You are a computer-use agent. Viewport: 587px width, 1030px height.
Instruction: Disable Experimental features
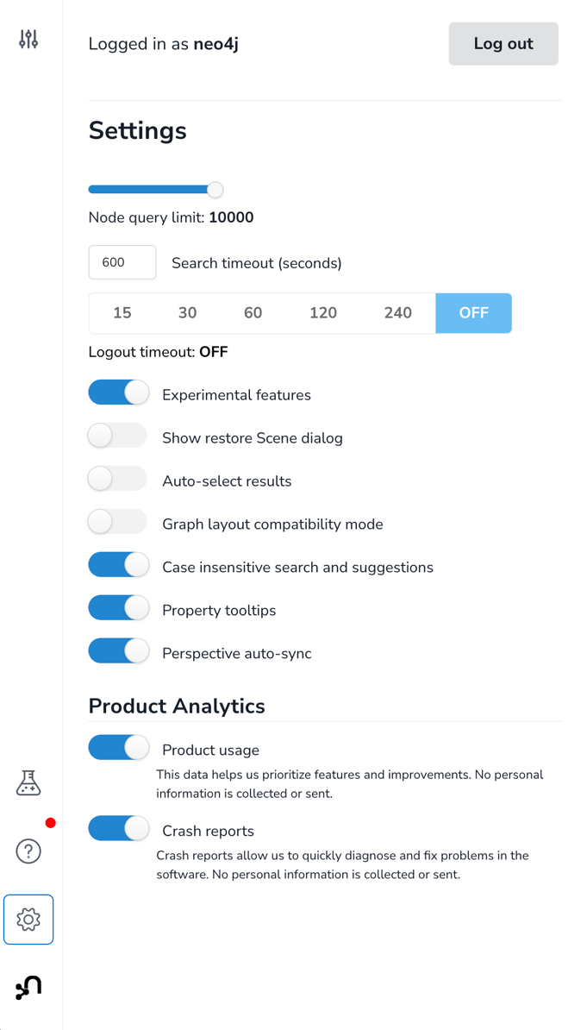point(118,392)
